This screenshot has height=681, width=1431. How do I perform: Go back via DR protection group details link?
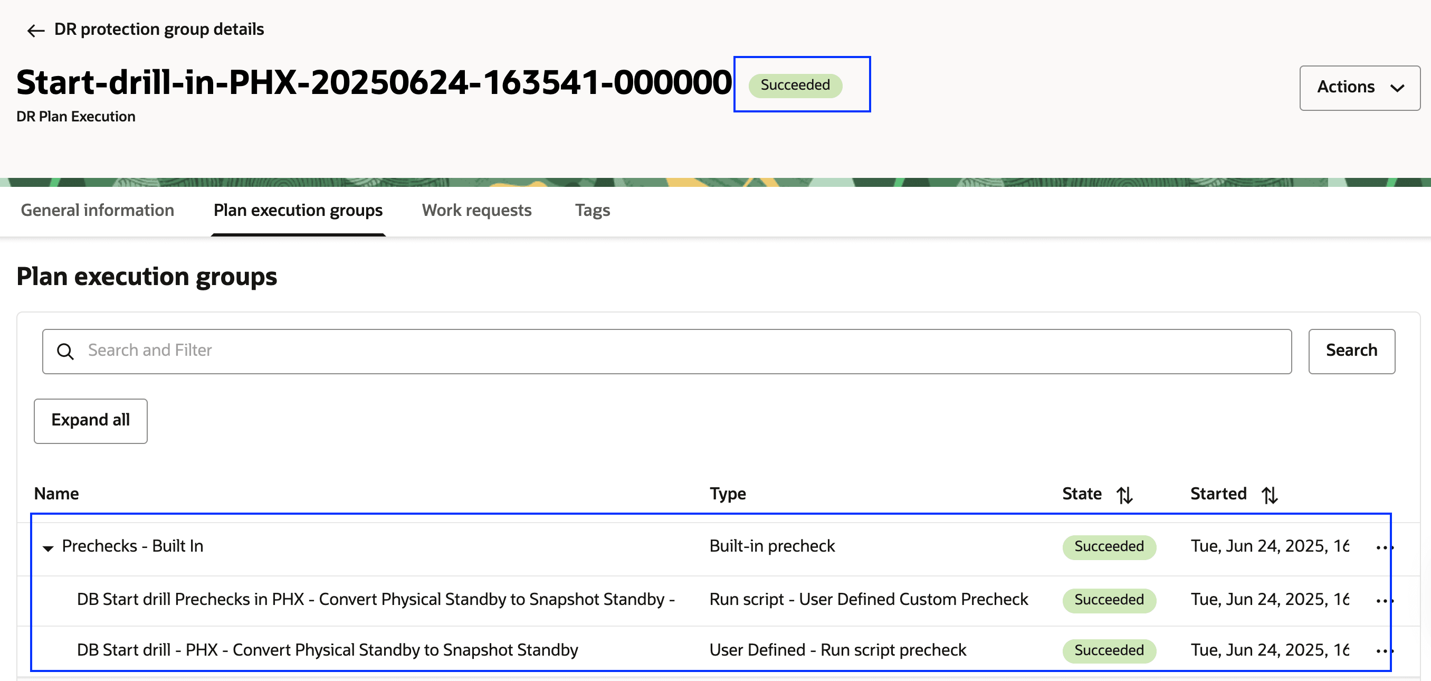[x=159, y=30]
